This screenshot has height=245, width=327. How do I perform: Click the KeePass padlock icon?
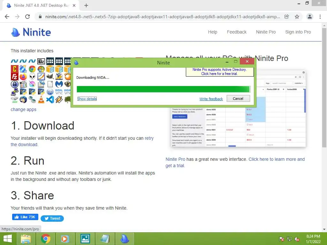click(x=14, y=84)
